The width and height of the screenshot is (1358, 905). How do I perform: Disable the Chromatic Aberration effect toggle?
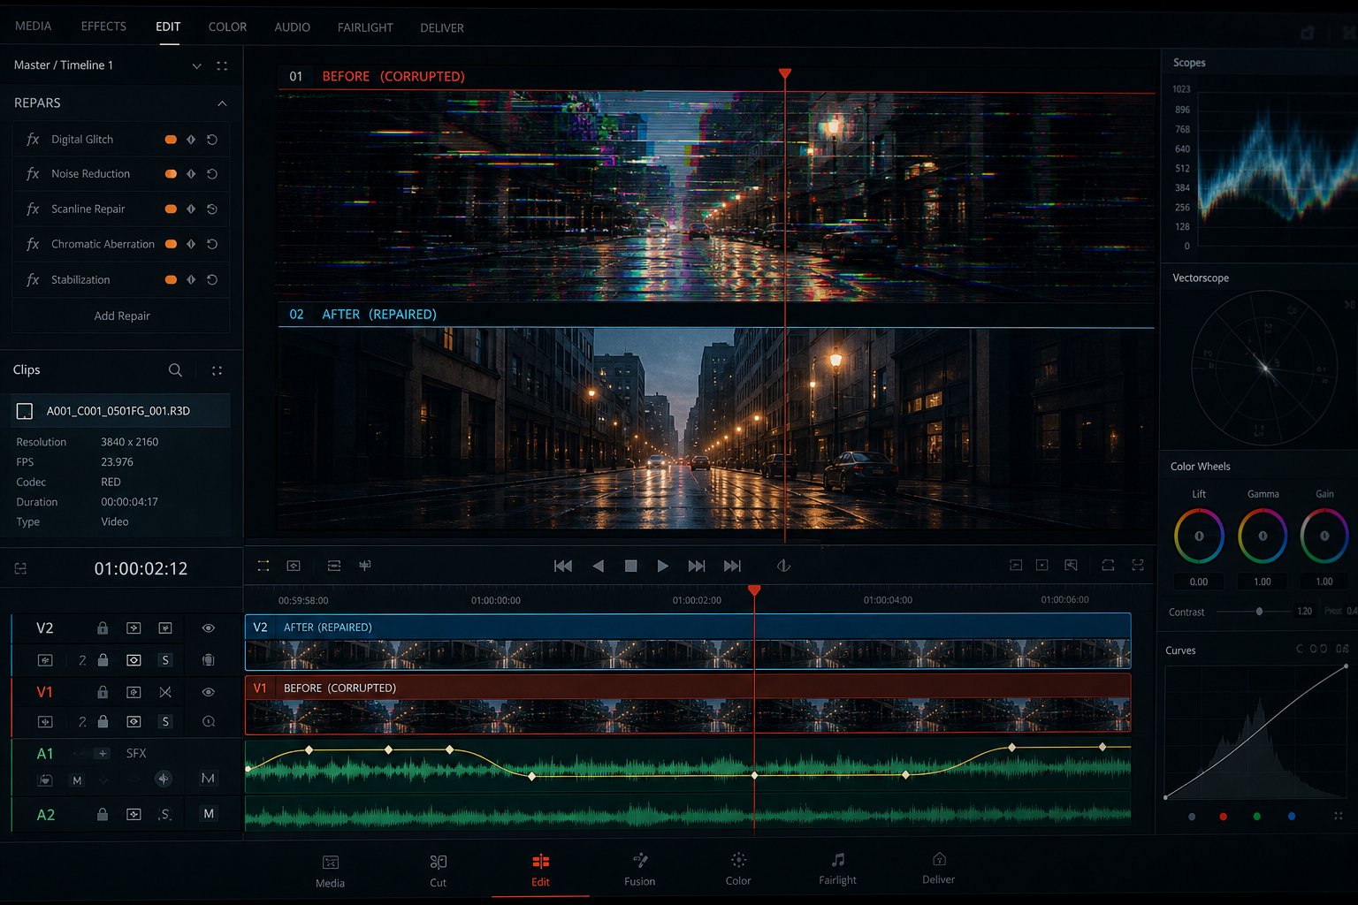171,244
